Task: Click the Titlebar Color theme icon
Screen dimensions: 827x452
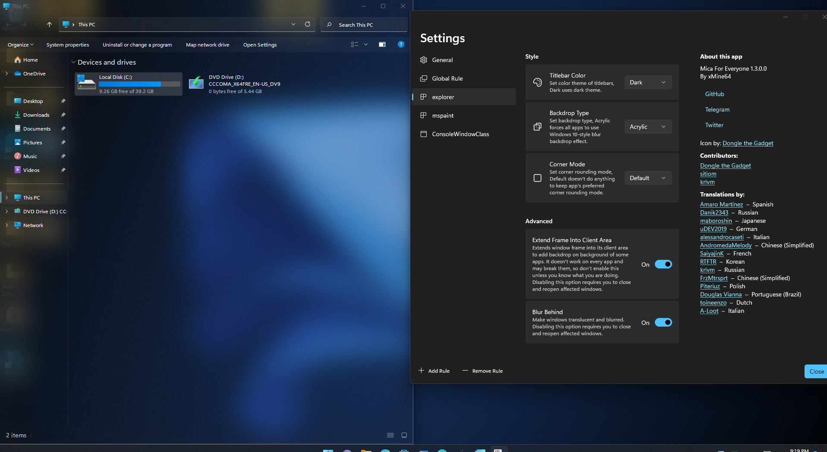Action: [x=537, y=82]
